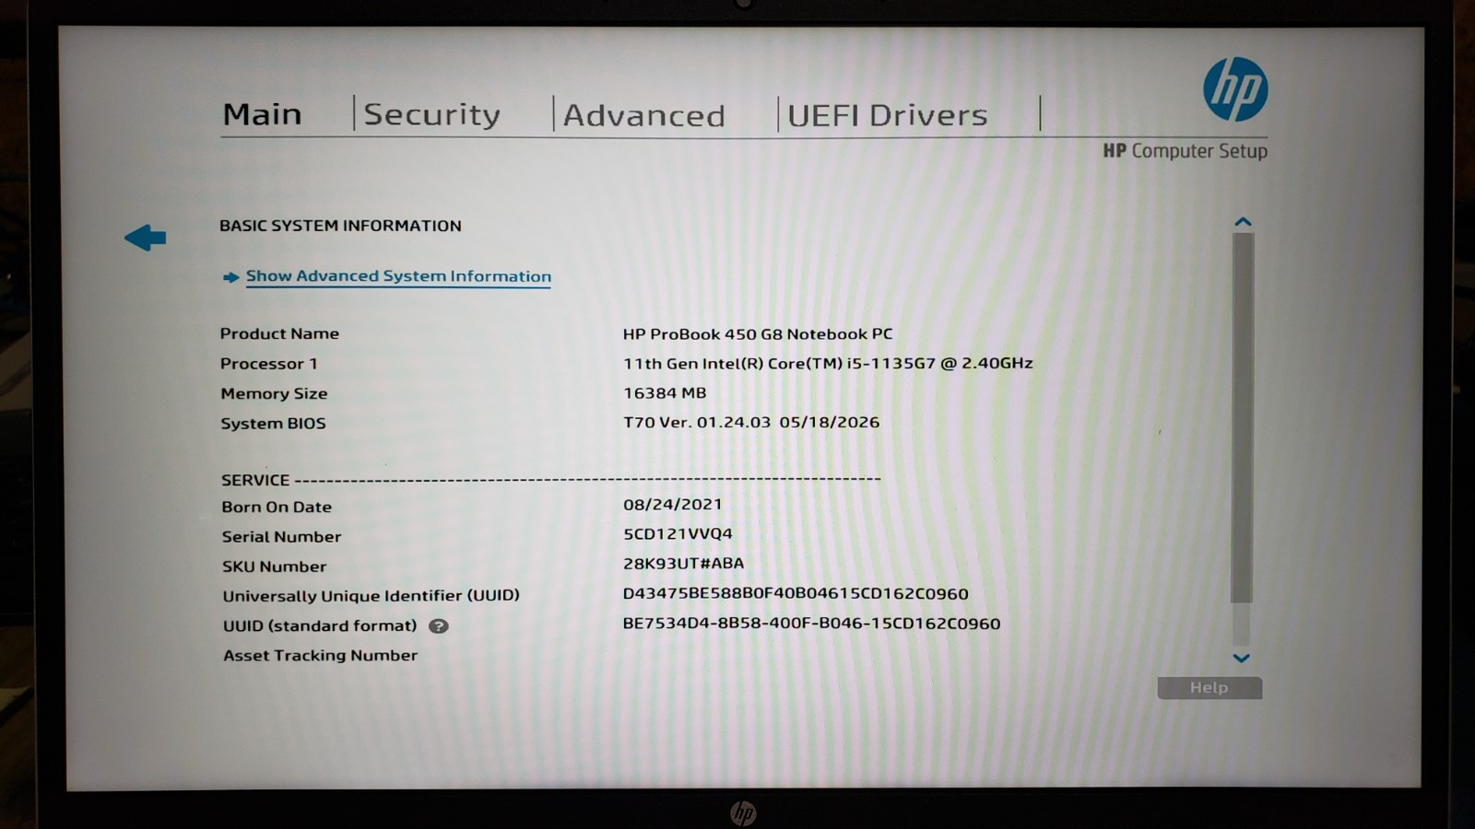Click the blue back arrow icon

point(146,238)
